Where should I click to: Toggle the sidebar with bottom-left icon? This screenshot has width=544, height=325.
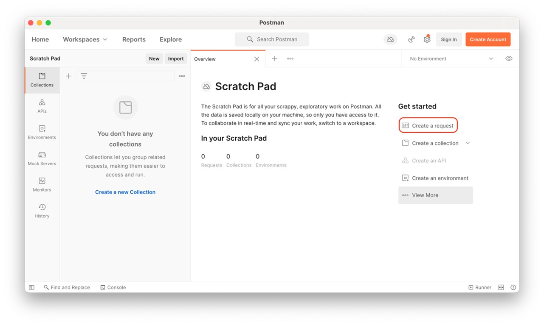pos(31,287)
